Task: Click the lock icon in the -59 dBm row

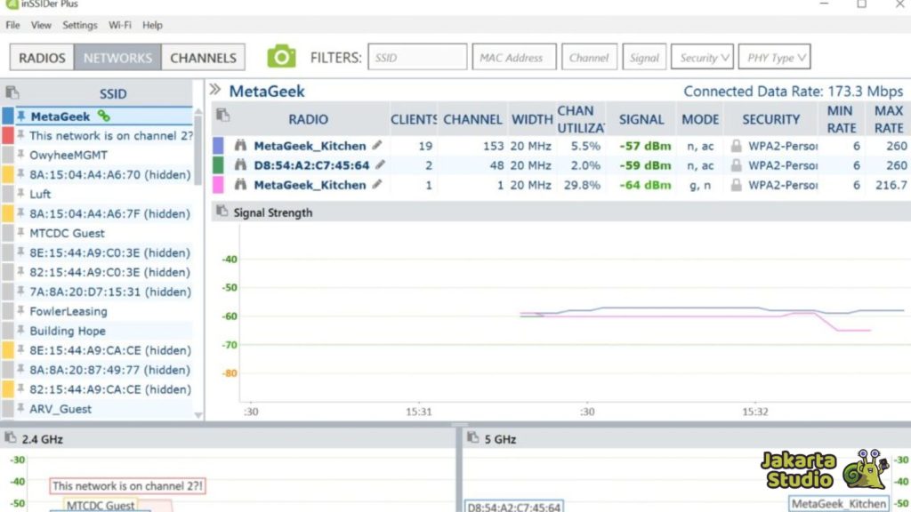Action: point(736,165)
